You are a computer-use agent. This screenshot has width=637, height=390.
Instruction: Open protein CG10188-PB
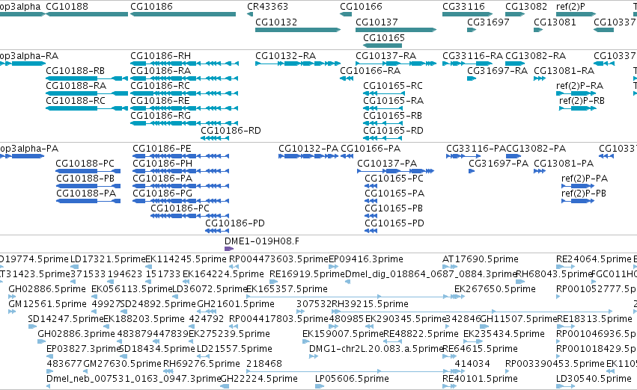[x=85, y=179]
